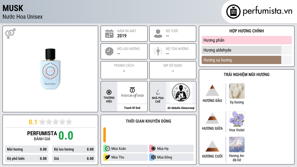Click the 0.1 user rating value
Image resolution: width=297 pixels, height=167 pixels.
[x=33, y=122]
